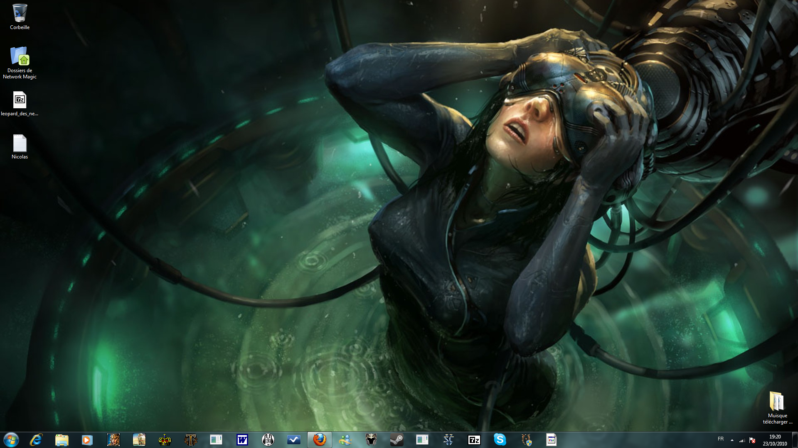Screen dimensions: 798x448
Task: Open generic window program right of Steam
Action: tap(423, 440)
